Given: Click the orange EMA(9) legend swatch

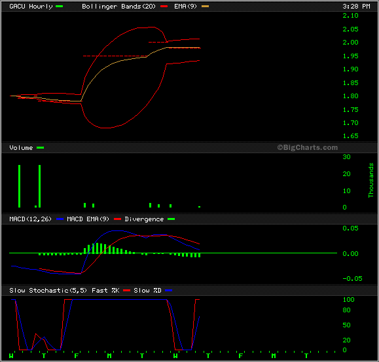Looking at the screenshot, I should [205, 7].
